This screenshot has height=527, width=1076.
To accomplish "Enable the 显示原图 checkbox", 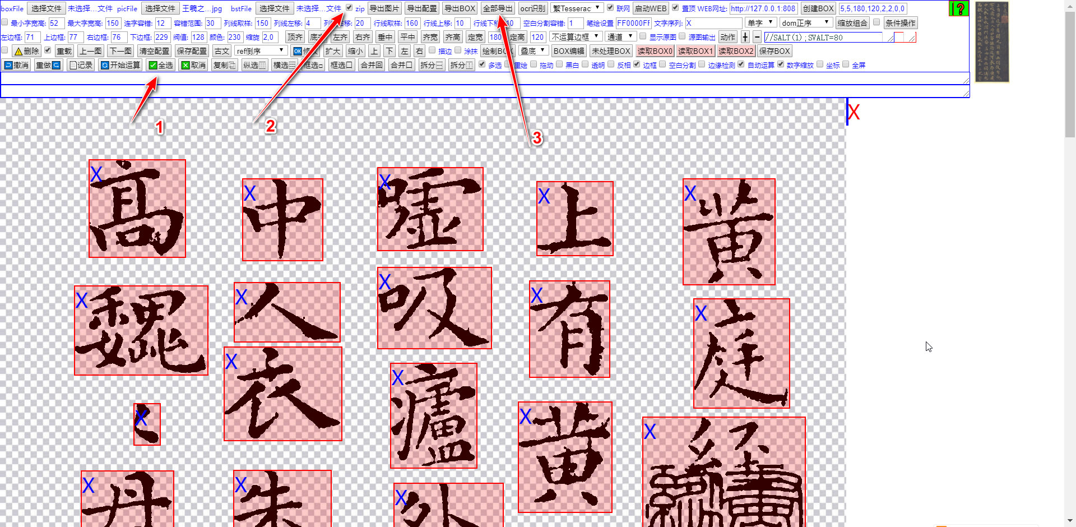I will pyautogui.click(x=643, y=36).
